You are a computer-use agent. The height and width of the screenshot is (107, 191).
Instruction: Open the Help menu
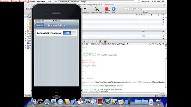click(x=83, y=1)
